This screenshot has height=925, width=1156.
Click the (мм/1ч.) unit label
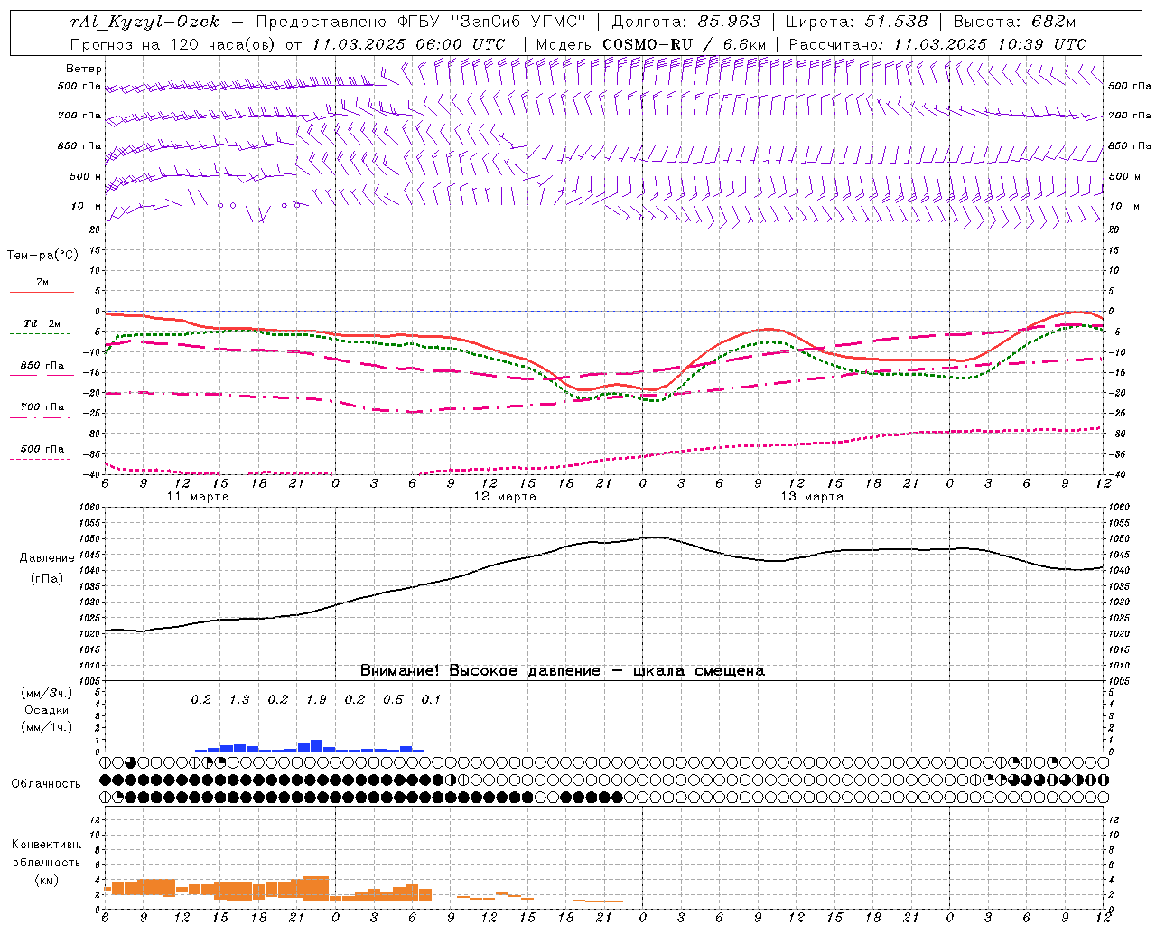(47, 727)
